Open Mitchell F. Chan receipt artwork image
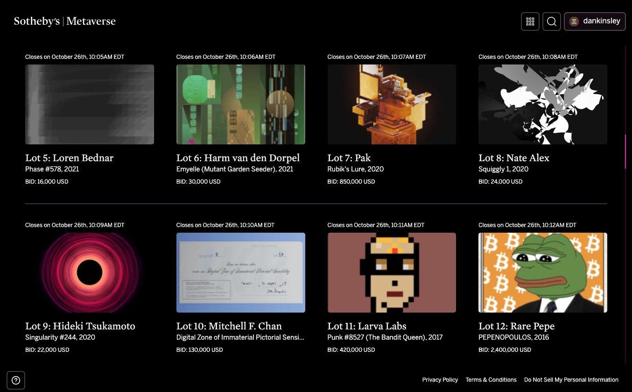 pos(241,272)
